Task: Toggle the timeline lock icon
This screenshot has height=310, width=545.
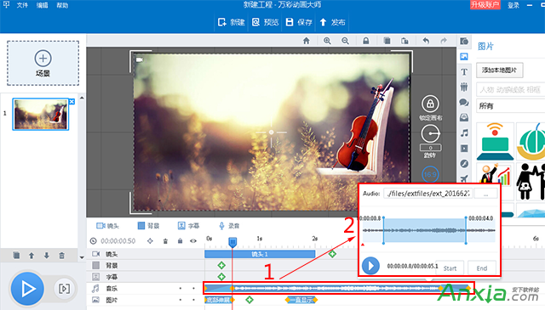Action: [x=180, y=241]
